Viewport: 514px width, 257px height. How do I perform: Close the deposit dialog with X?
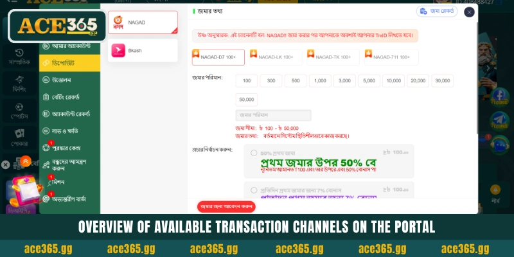click(x=469, y=12)
